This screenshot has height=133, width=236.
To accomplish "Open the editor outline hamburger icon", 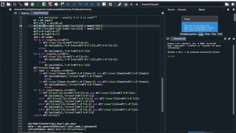I will pos(10,10).
